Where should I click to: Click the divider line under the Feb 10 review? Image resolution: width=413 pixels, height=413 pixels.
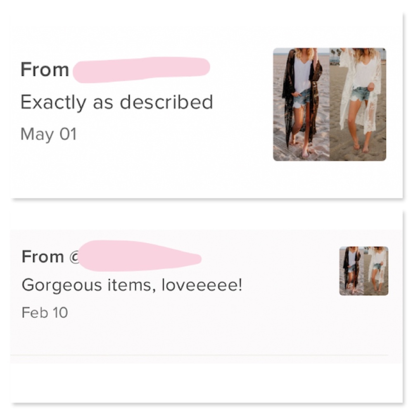tap(198, 355)
